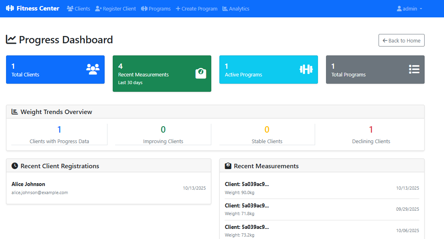Click the line chart icon beside Progress Dashboard
Image resolution: width=444 pixels, height=239 pixels.
(11, 40)
